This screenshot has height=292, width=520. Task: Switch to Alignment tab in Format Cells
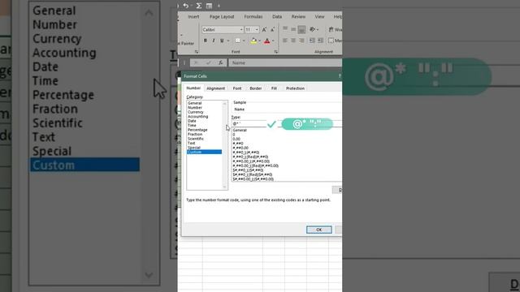point(215,88)
